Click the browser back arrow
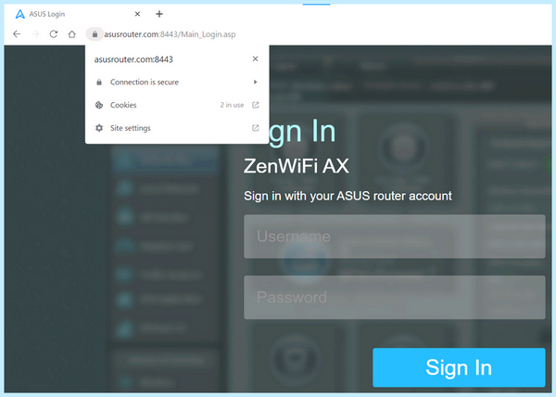Screen dimensions: 556x397 pyautogui.click(x=17, y=34)
